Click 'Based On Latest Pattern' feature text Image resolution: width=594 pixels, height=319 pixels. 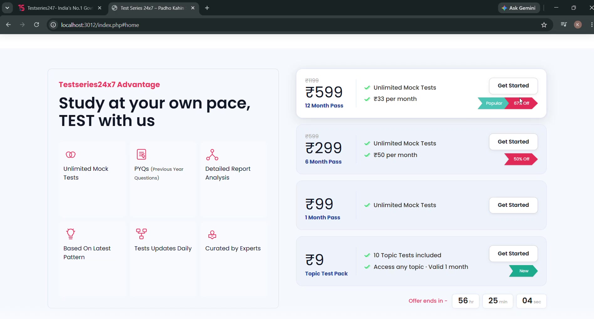click(x=87, y=253)
